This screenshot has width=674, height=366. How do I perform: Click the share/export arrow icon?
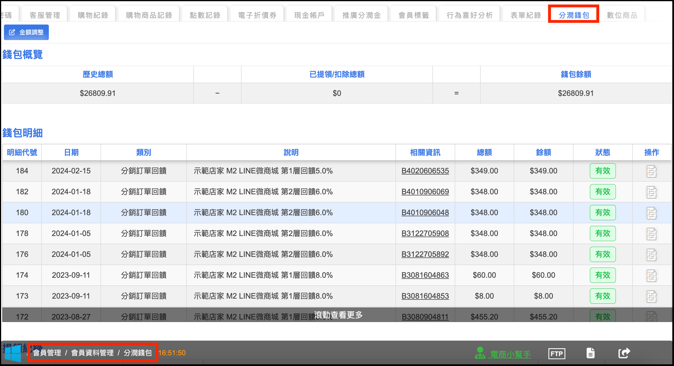pos(624,353)
